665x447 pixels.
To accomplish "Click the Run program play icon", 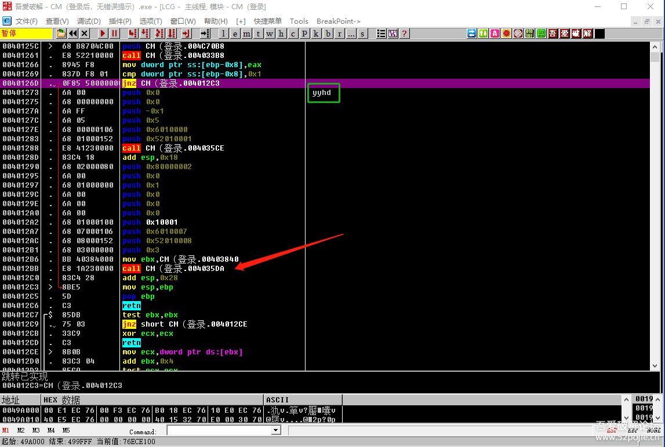I will (x=103, y=34).
